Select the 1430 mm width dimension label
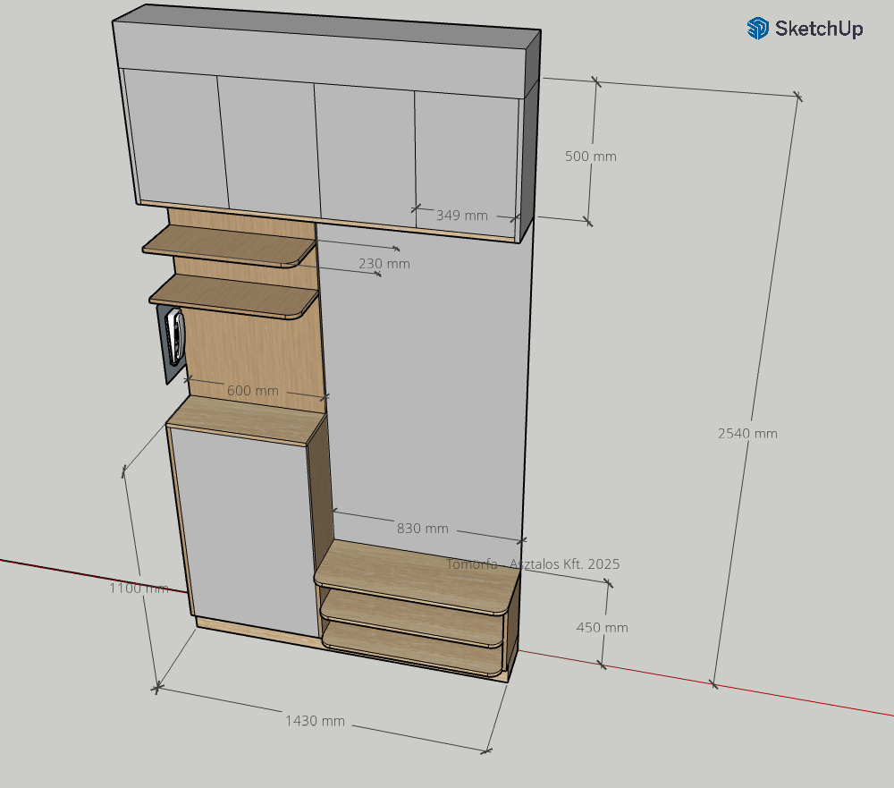Viewport: 894px width, 788px height. (315, 721)
